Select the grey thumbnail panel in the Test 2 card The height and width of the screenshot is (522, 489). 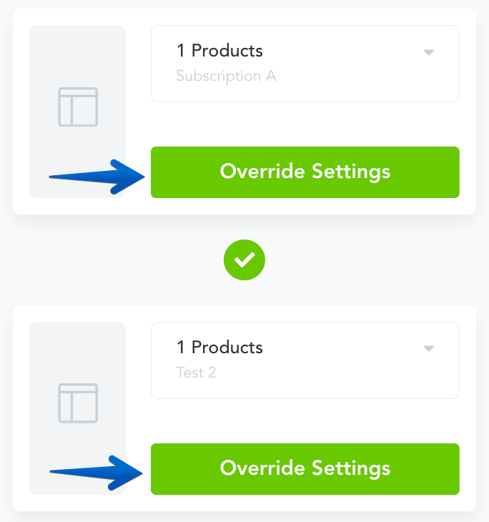coord(77,408)
